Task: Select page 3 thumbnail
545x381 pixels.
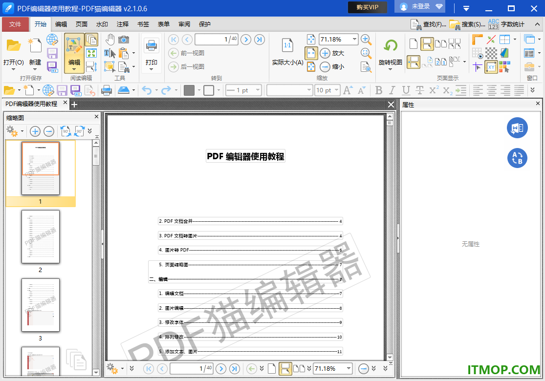Action: pos(40,305)
